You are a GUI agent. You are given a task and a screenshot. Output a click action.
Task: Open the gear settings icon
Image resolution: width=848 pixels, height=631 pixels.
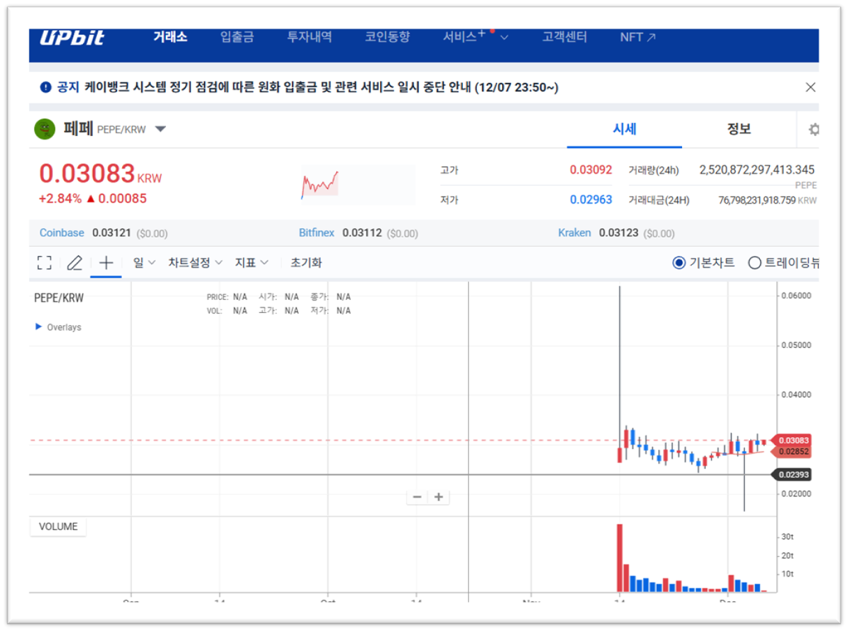[x=813, y=130]
